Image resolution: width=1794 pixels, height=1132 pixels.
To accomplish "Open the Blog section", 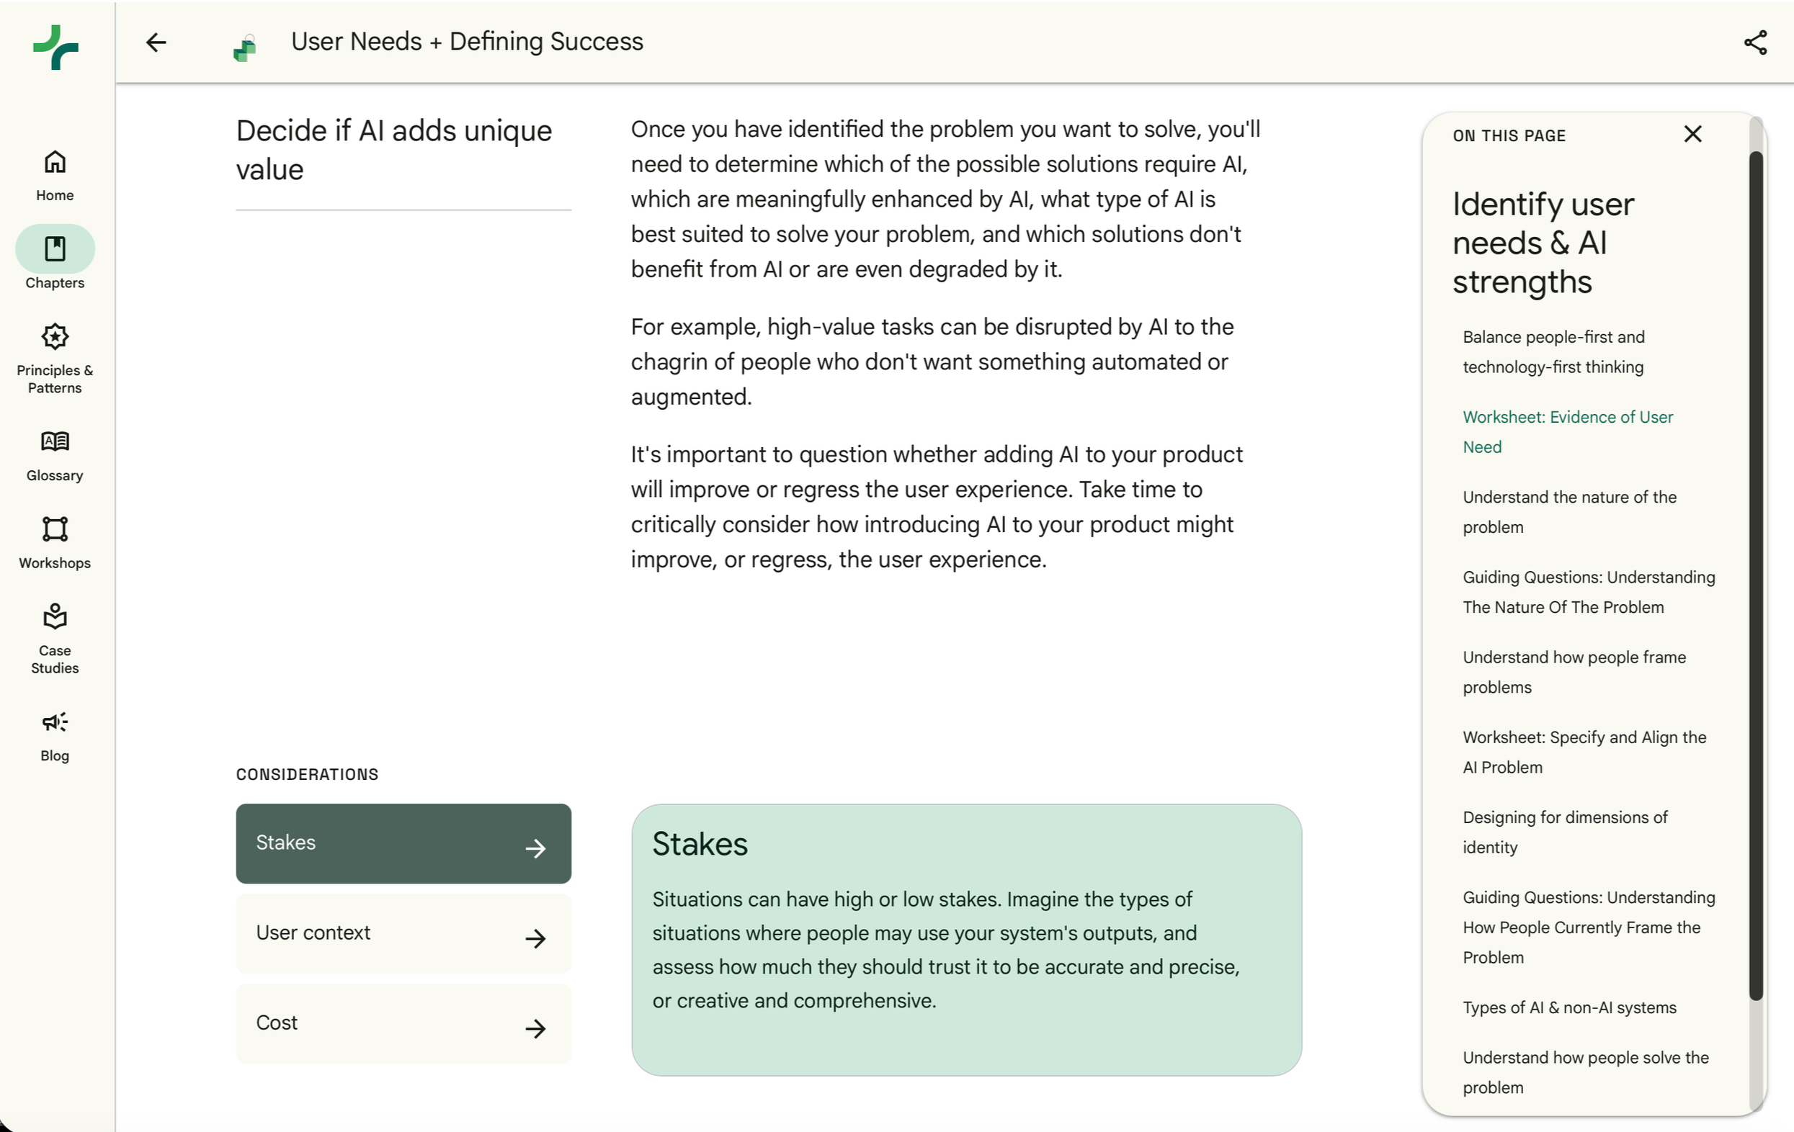I will click(x=55, y=737).
